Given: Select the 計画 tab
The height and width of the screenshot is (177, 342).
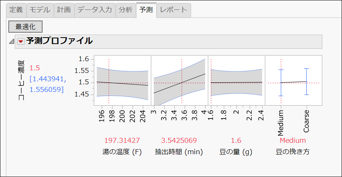Looking at the screenshot, I should 64,10.
